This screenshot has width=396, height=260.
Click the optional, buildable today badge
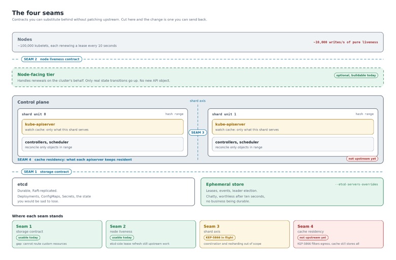pyautogui.click(x=356, y=75)
